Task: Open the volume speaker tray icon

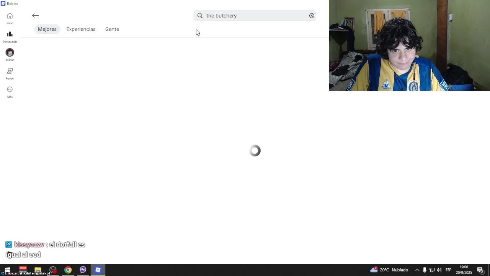Action: click(439, 270)
